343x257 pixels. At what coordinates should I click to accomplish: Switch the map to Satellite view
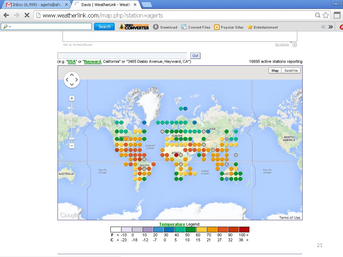tap(291, 71)
